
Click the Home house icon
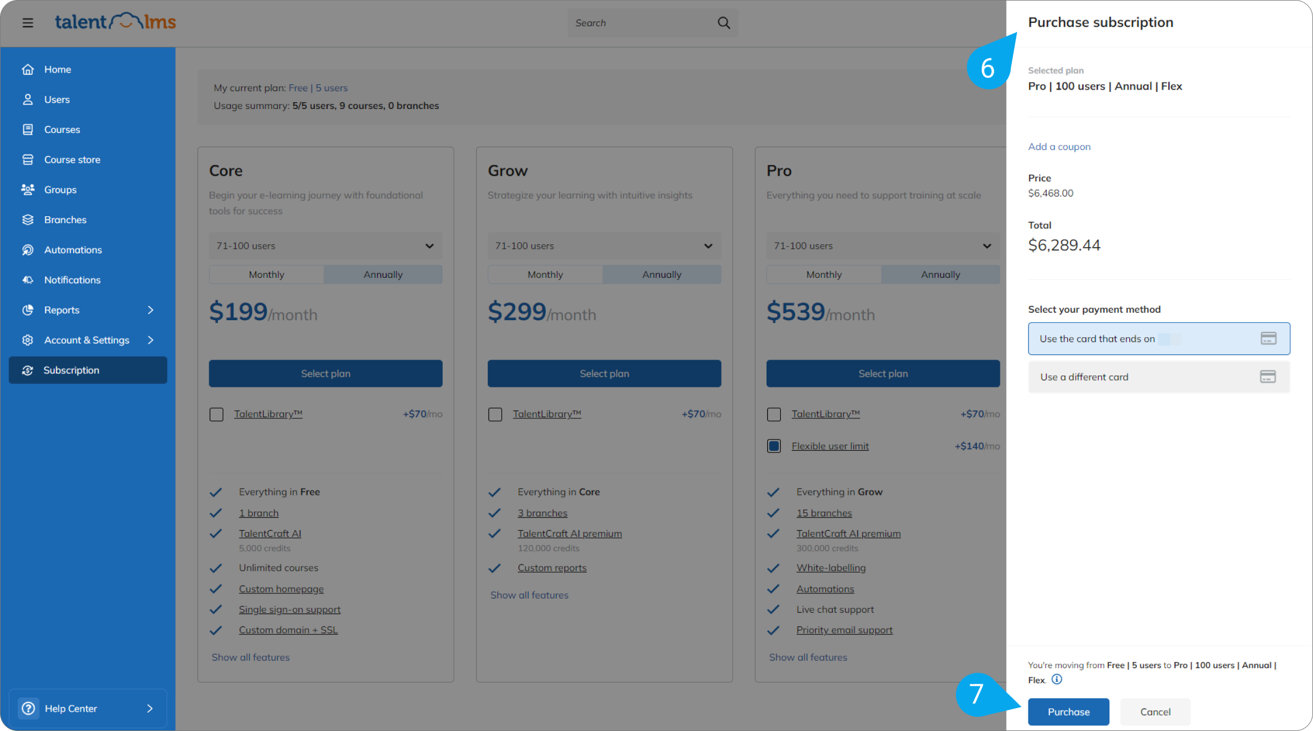coord(27,69)
